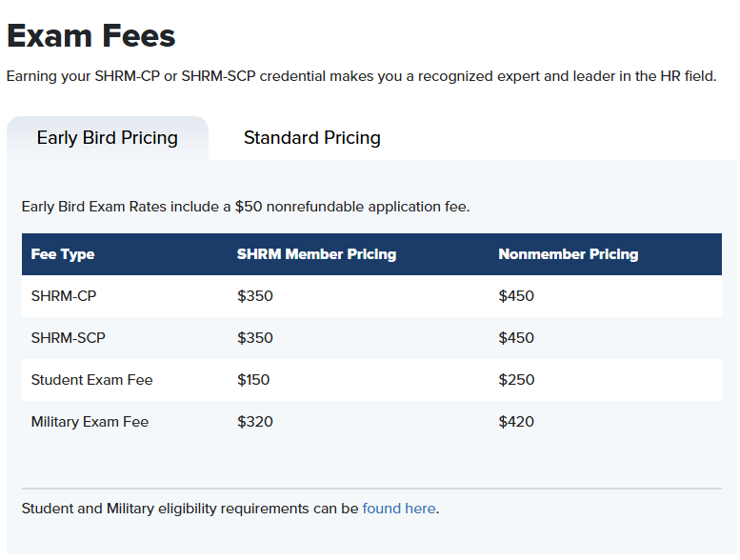Select the SHRM-SCP row label
Image resolution: width=740 pixels, height=560 pixels.
(x=68, y=338)
